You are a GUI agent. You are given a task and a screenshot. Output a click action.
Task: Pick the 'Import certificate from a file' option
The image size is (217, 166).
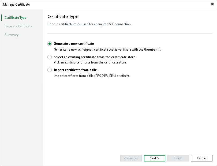tap(50, 70)
